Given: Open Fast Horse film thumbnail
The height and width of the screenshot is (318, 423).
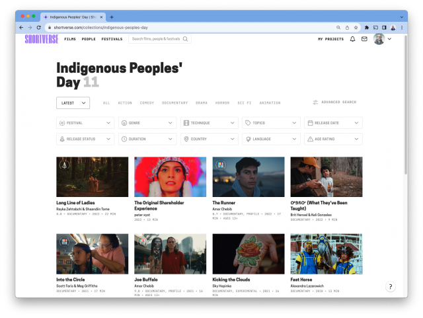Looking at the screenshot, I should [x=327, y=254].
